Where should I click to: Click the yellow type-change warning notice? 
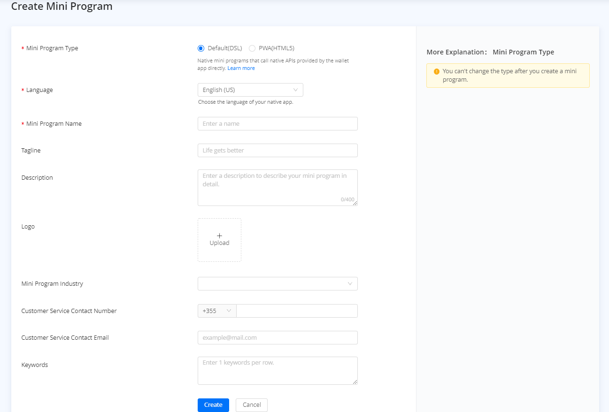(508, 76)
